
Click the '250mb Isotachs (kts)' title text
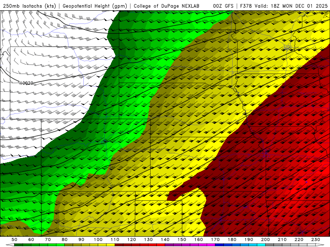(29, 6)
